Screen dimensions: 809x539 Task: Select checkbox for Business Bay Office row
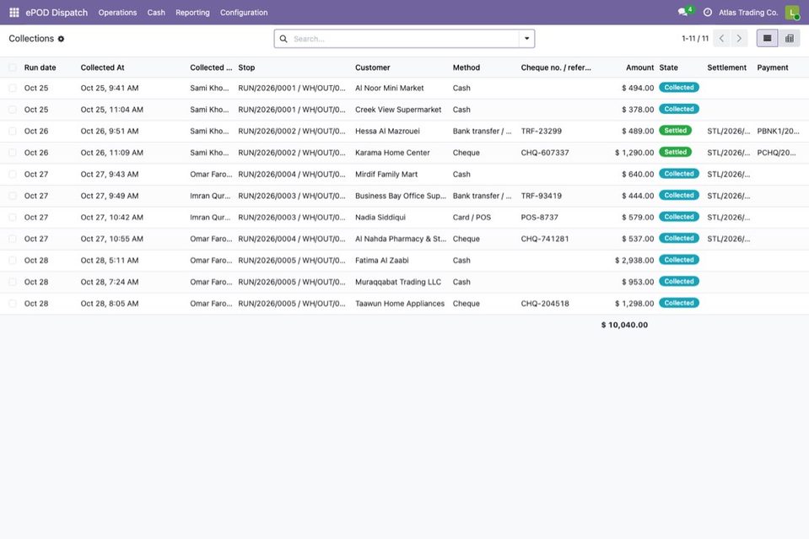(13, 196)
